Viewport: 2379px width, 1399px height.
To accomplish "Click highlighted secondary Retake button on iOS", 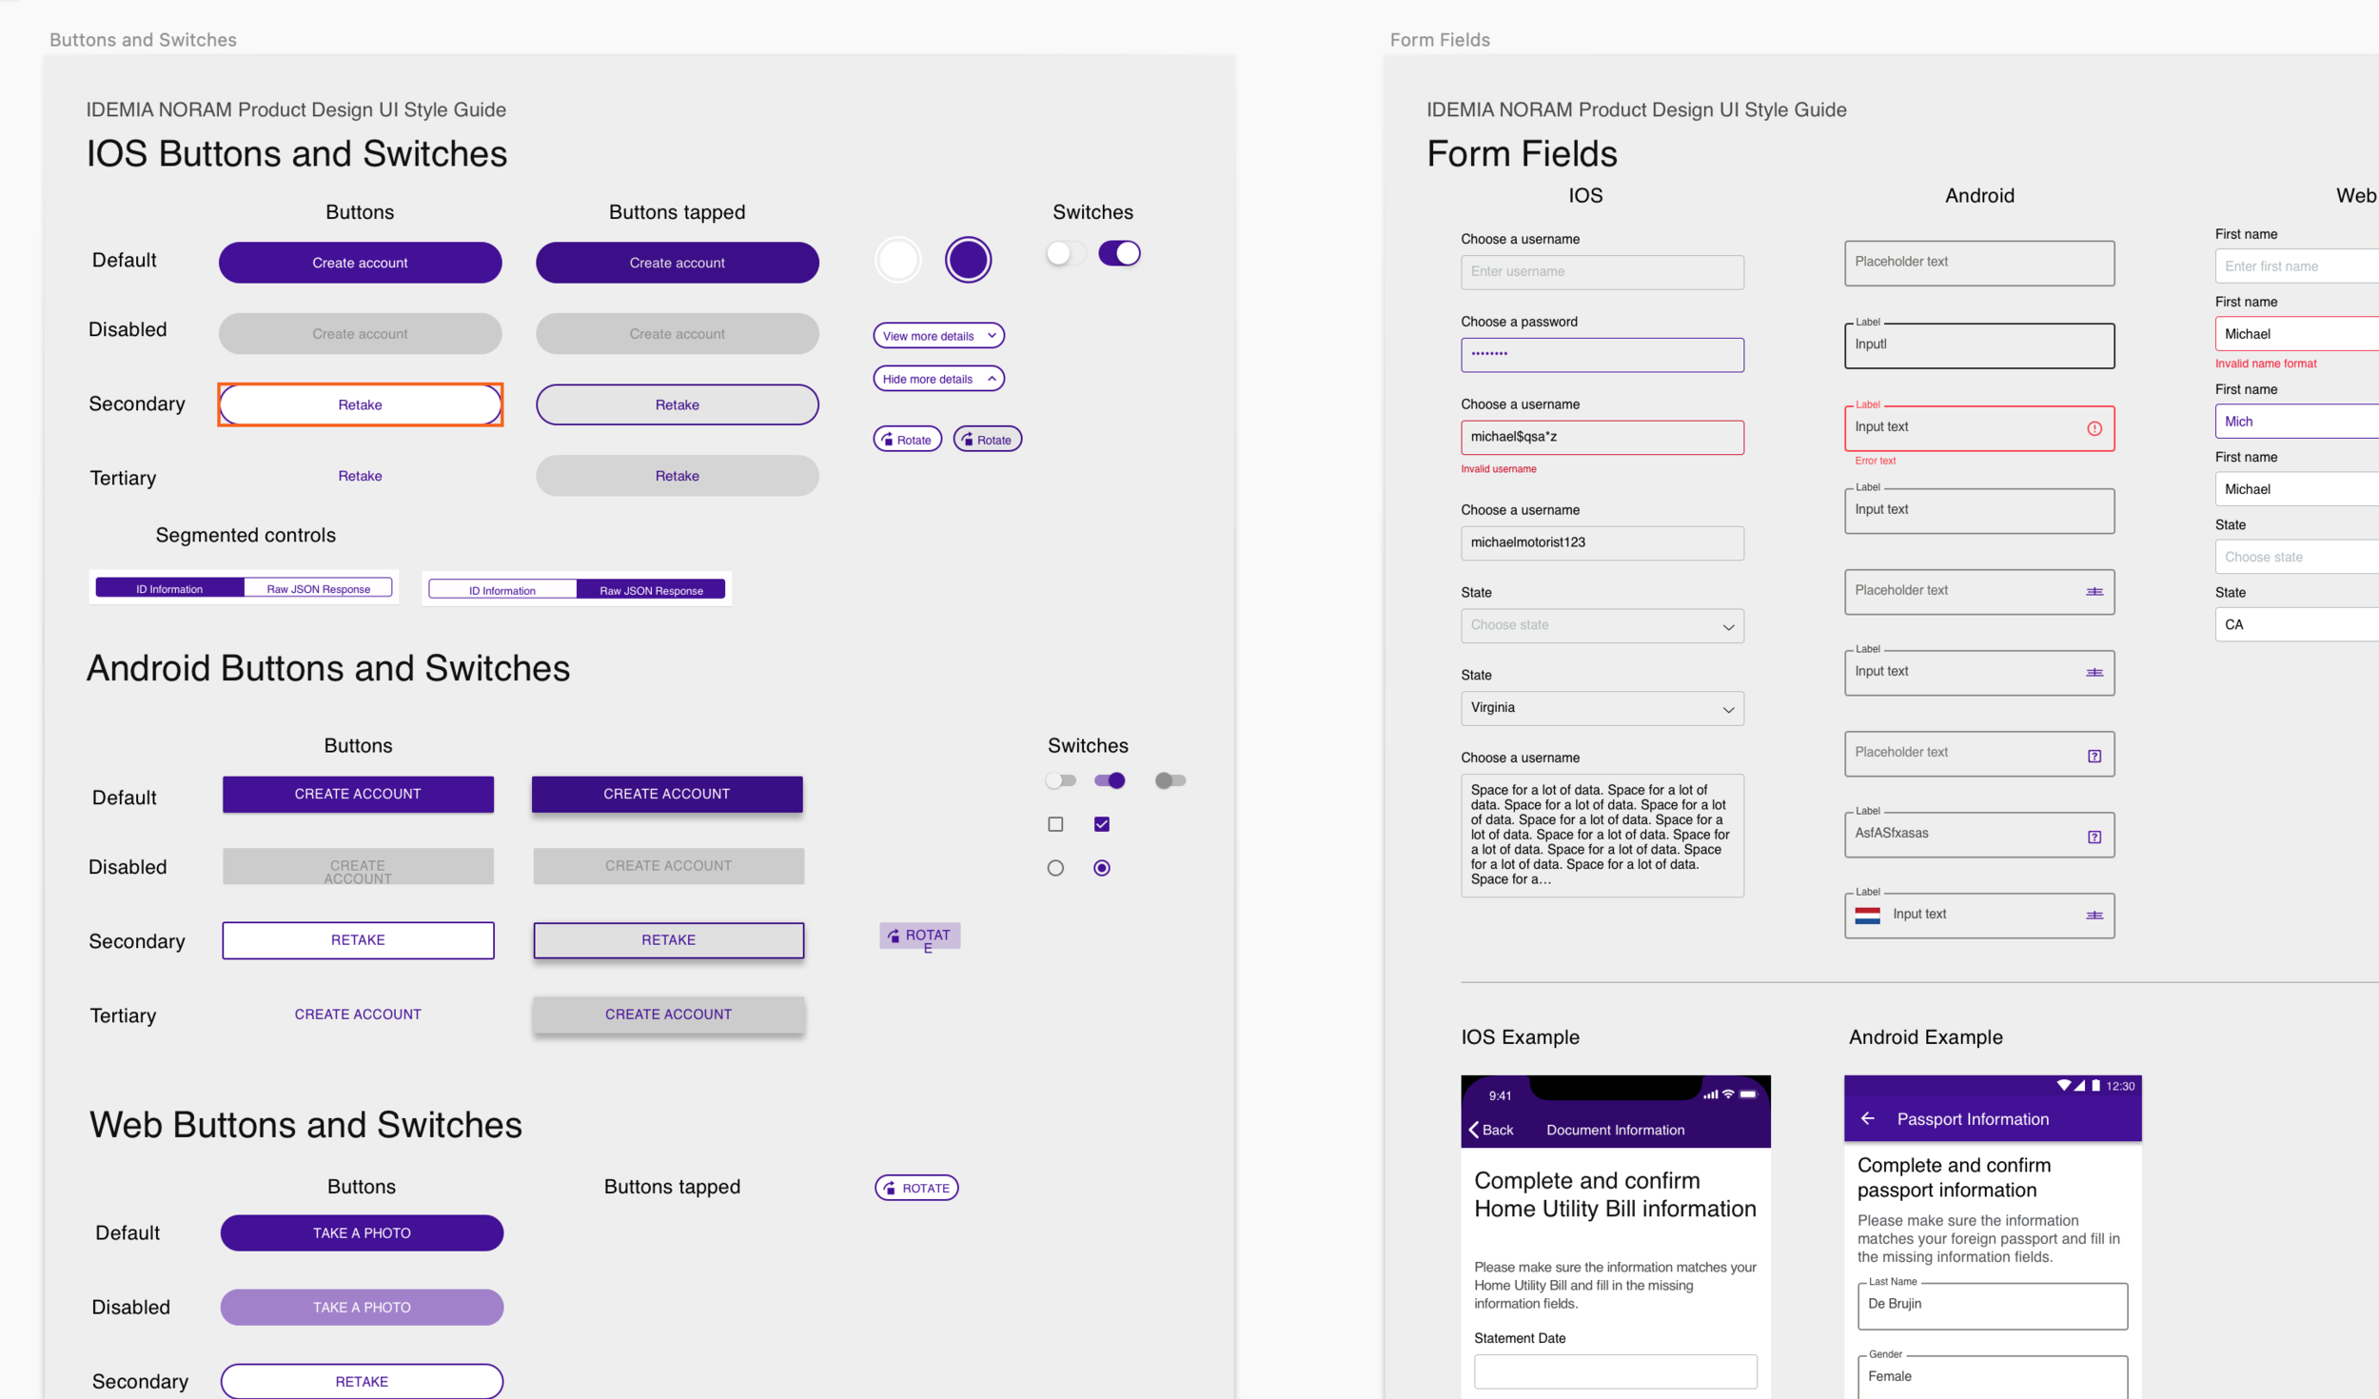I will coord(360,404).
